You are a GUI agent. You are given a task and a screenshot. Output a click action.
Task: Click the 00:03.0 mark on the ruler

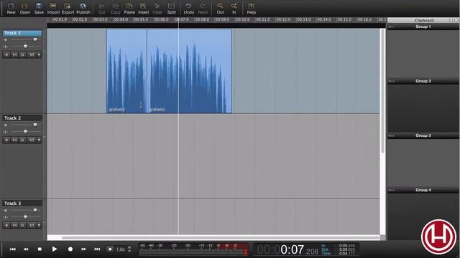[x=101, y=19]
